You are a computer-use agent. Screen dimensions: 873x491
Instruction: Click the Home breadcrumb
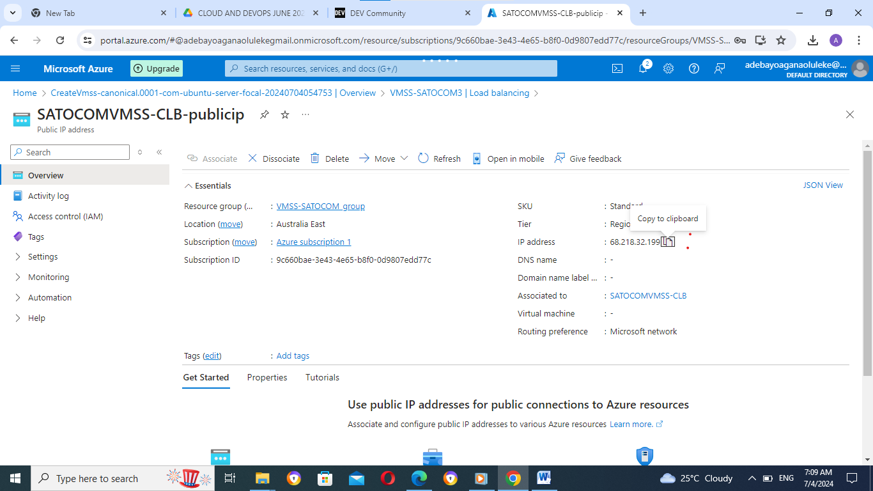tap(25, 93)
